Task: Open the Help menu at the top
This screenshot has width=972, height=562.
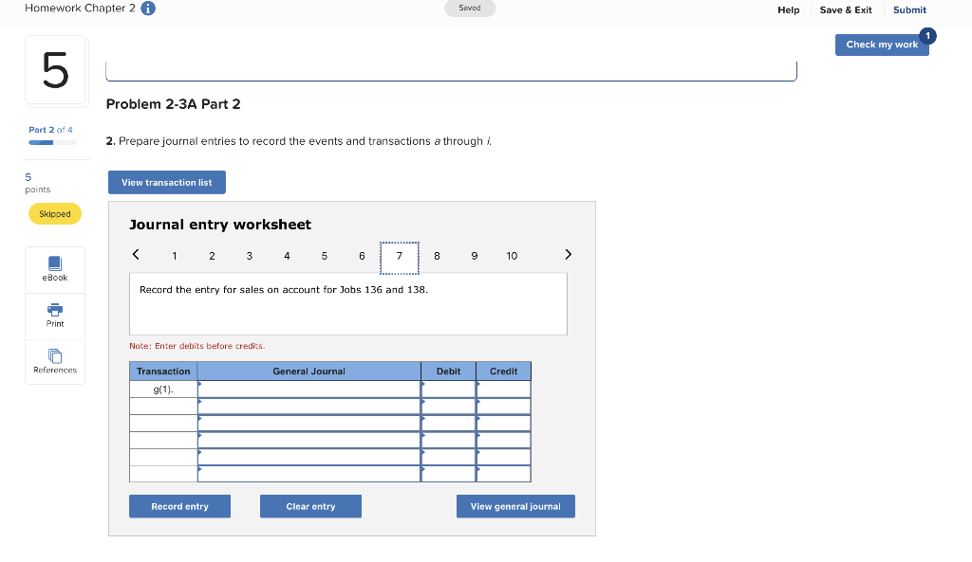Action: coord(788,9)
